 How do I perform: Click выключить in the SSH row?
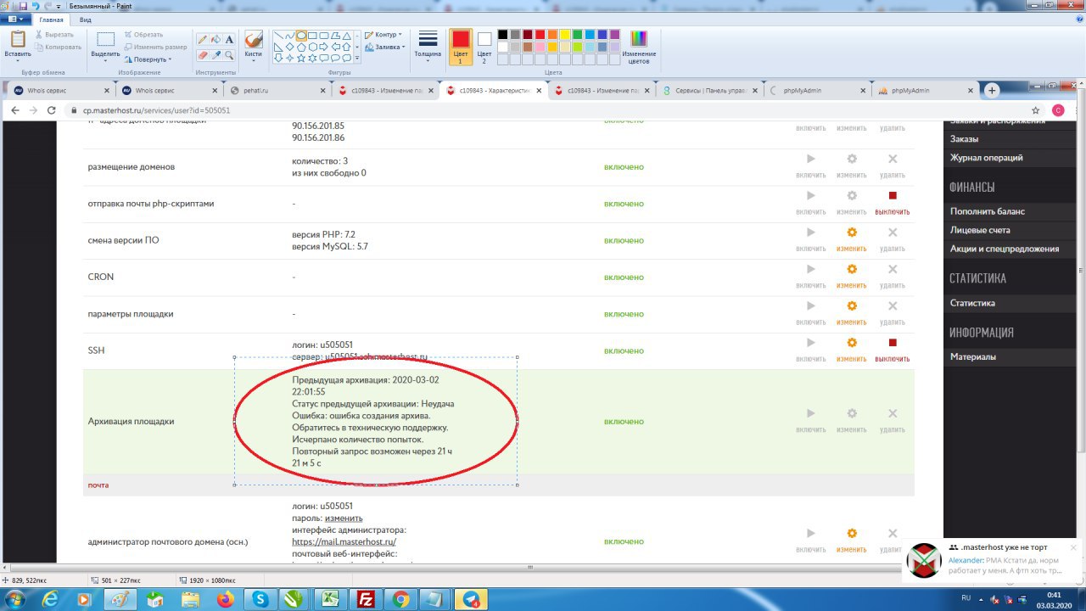tap(892, 350)
